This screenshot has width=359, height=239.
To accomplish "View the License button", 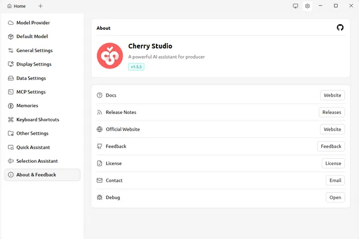I will point(333,163).
